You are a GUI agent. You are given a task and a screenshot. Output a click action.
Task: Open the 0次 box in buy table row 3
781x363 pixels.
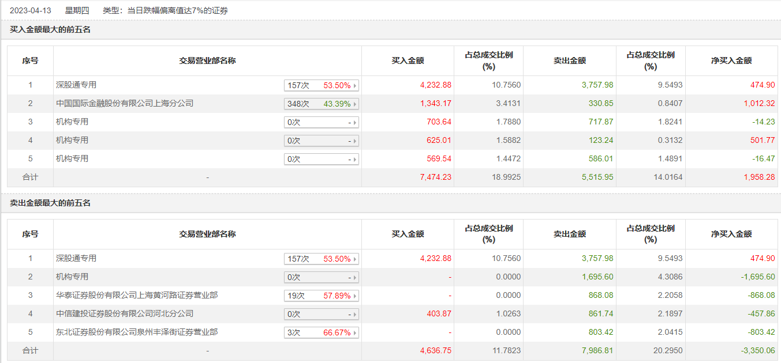click(321, 123)
